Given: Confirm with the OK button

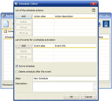Looking at the screenshot, I should [x=71, y=97].
